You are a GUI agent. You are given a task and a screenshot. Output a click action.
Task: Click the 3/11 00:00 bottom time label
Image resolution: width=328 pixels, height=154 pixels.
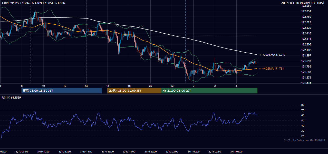click(194, 152)
